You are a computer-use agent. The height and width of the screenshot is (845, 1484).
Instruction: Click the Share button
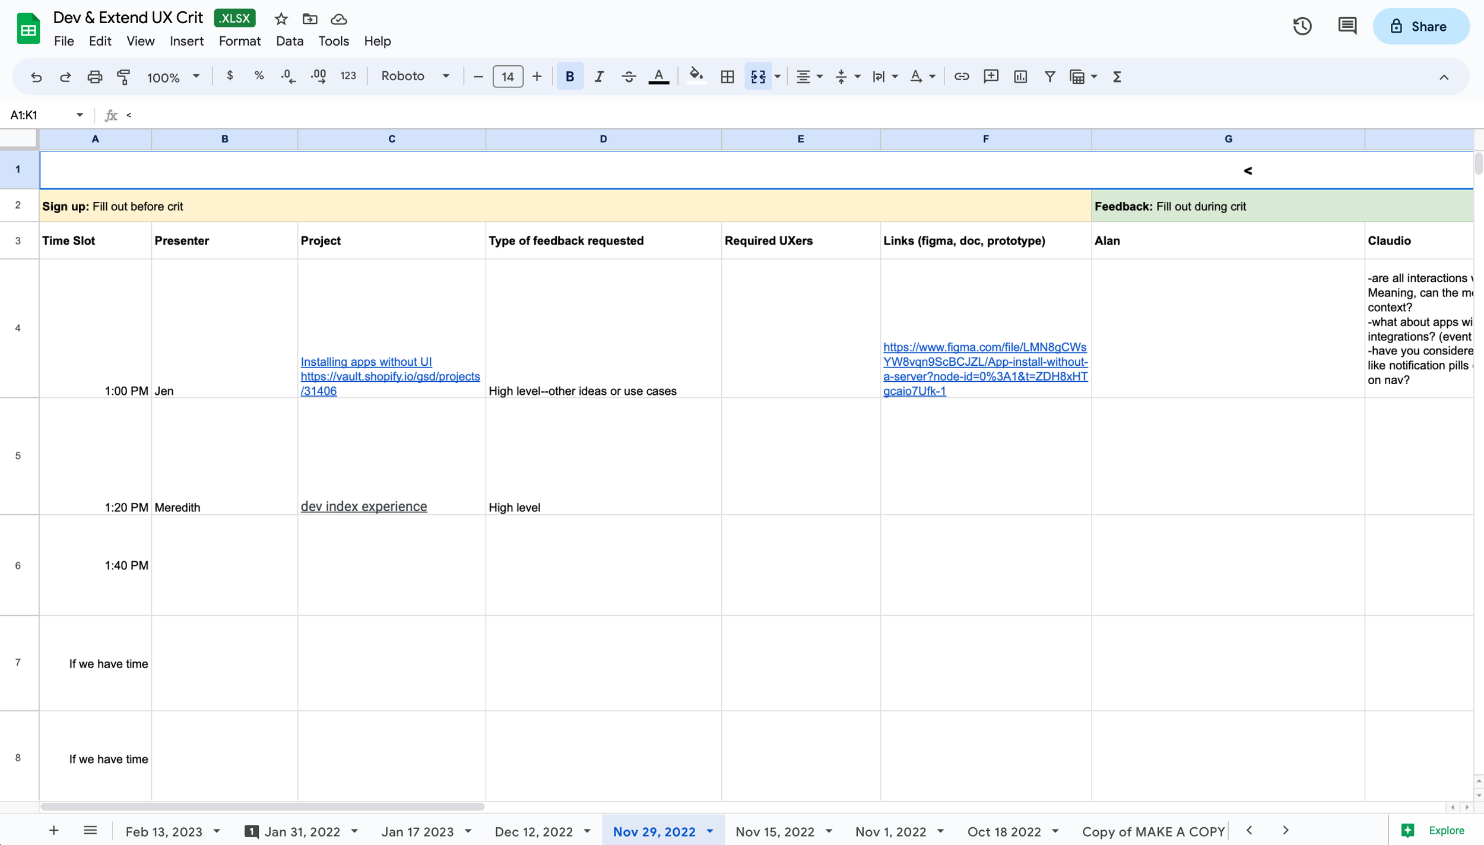pyautogui.click(x=1420, y=26)
